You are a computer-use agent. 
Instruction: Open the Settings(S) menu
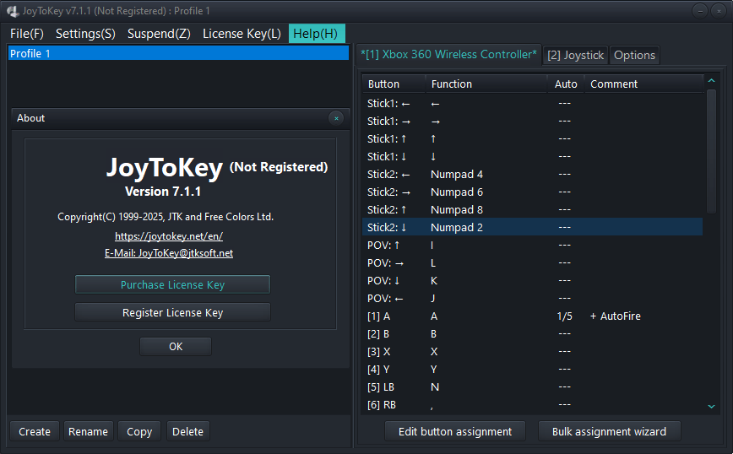tap(85, 34)
